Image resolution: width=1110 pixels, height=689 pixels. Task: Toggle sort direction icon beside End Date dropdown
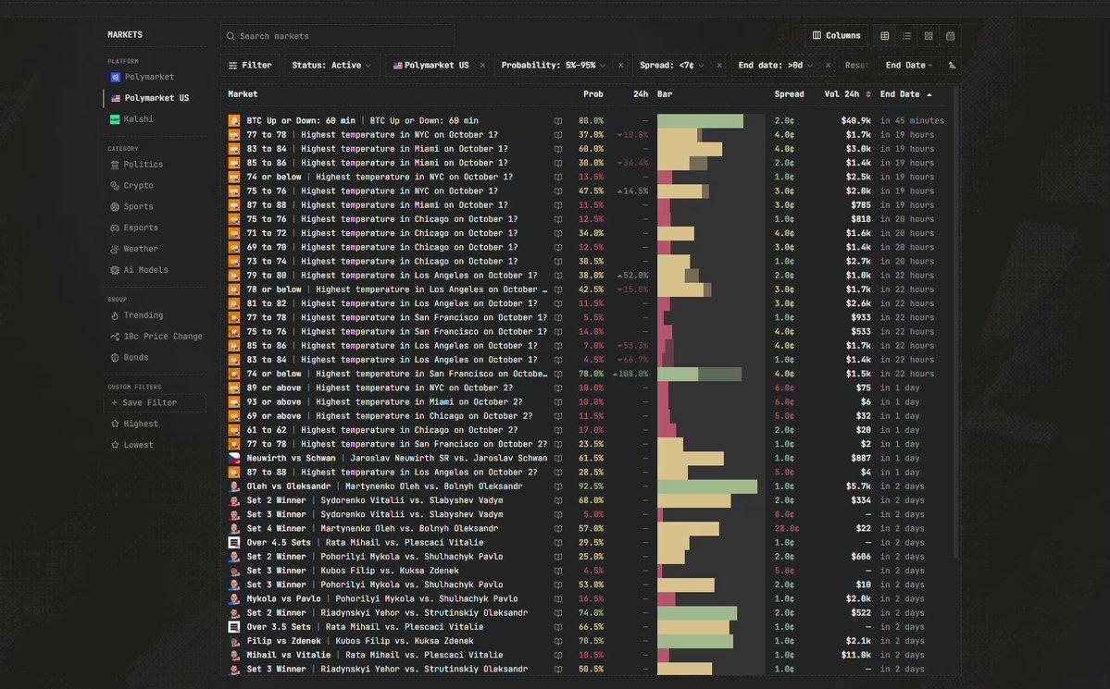click(x=952, y=65)
